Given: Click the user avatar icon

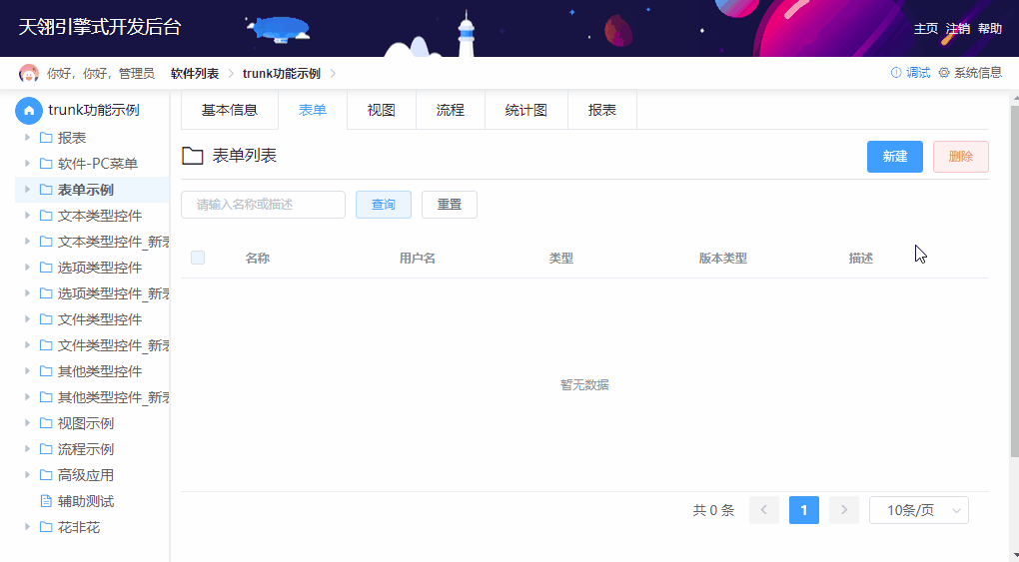Looking at the screenshot, I should click(30, 74).
